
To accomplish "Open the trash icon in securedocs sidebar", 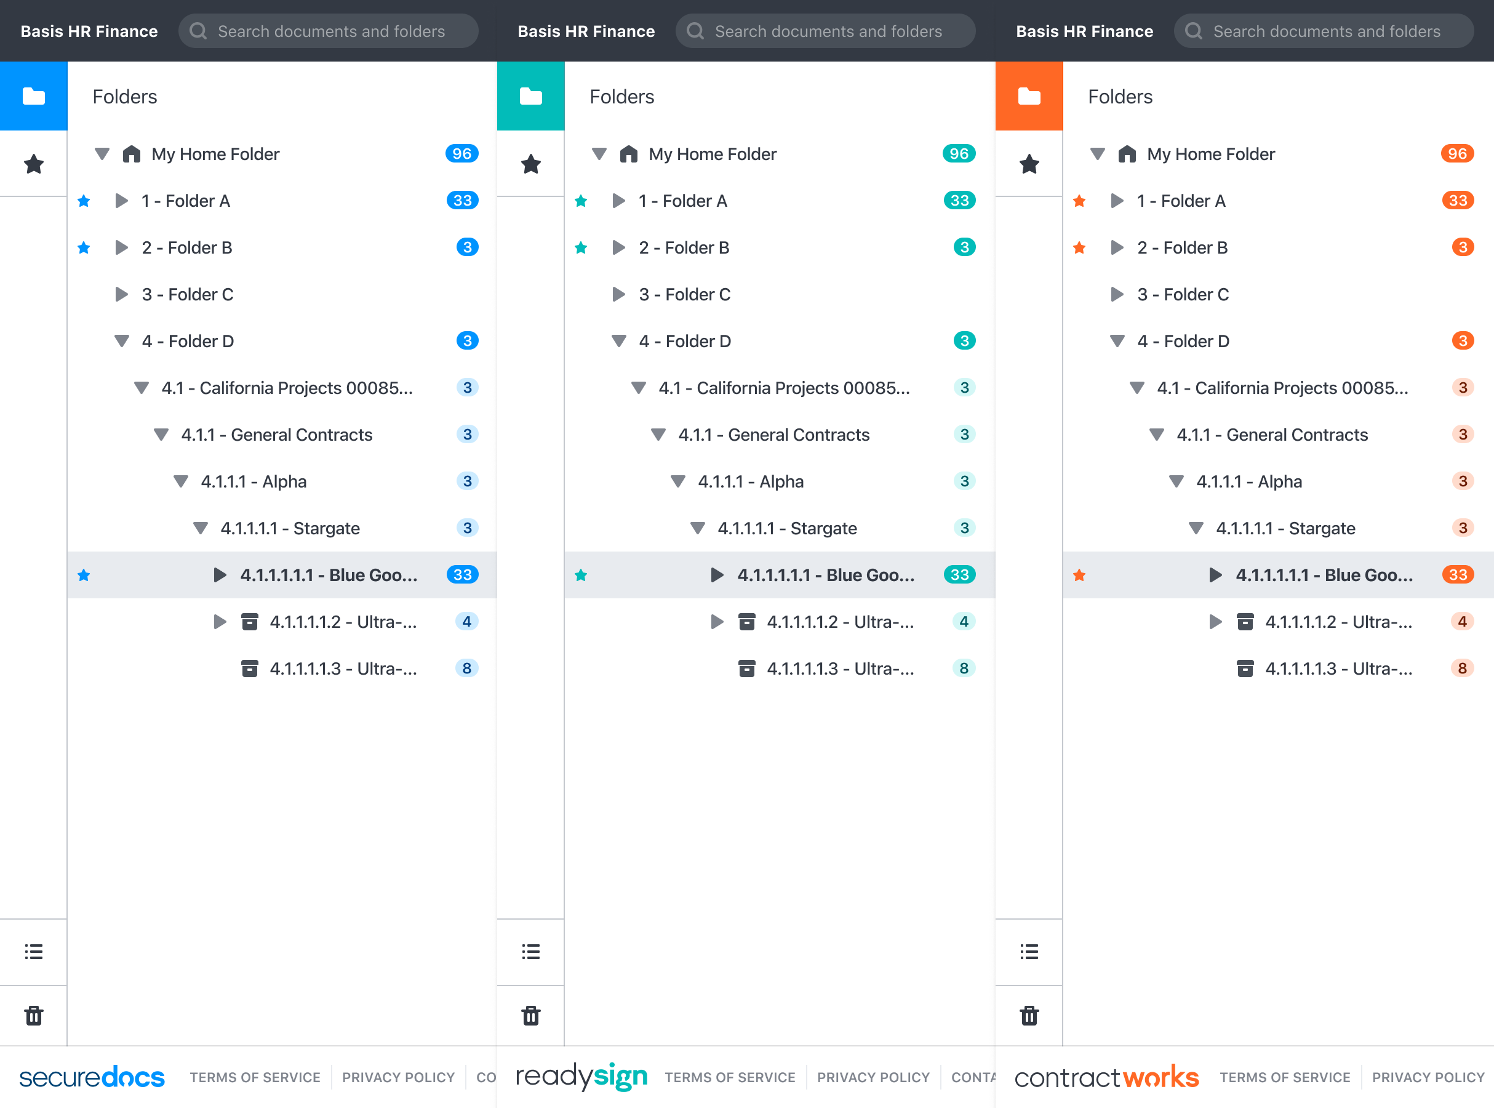I will click(x=33, y=1015).
